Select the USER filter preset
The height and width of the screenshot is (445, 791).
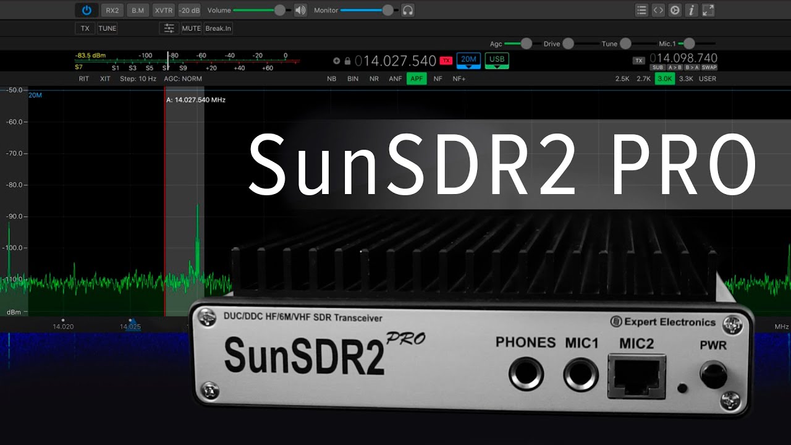[707, 79]
